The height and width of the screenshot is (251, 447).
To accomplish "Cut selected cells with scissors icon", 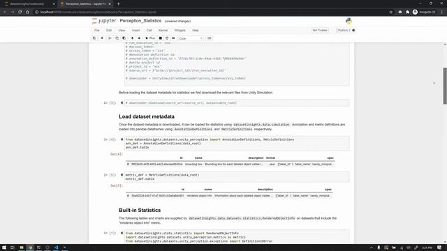I will point(110,38).
